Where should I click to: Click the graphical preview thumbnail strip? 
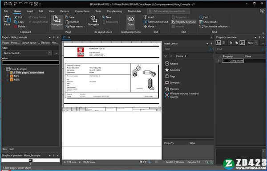tap(31, 160)
